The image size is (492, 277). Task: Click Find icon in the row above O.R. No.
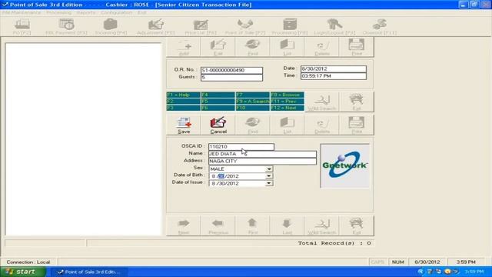253,47
